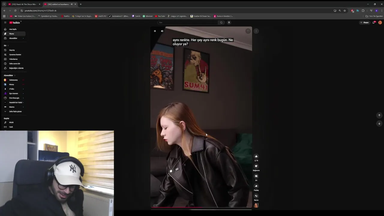Open the Galatasaray channel

(x=14, y=80)
